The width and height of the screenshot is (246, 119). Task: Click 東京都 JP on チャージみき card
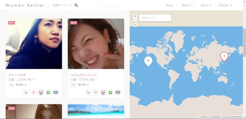coord(21,85)
